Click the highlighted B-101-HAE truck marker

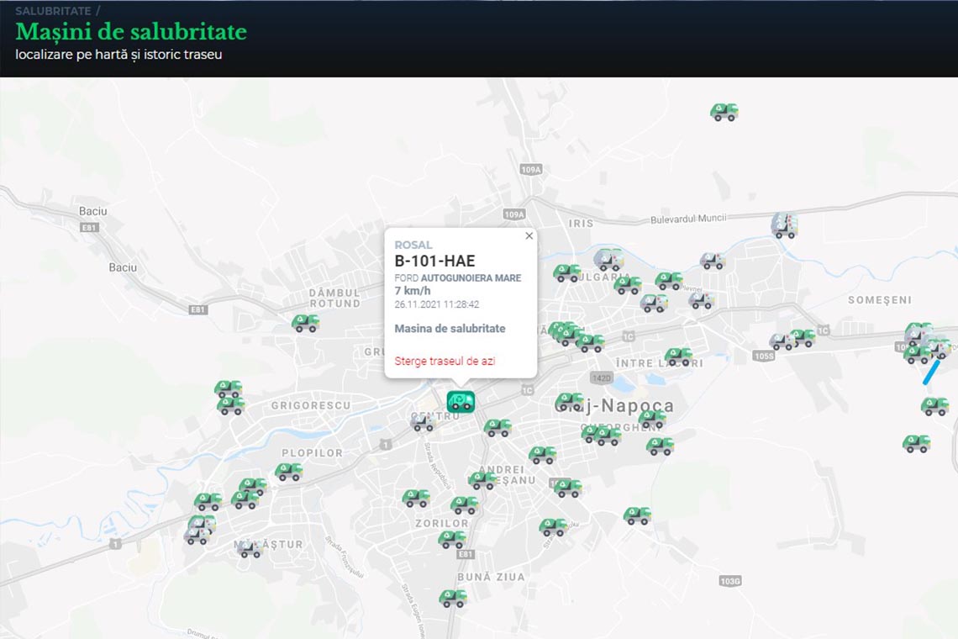(461, 400)
